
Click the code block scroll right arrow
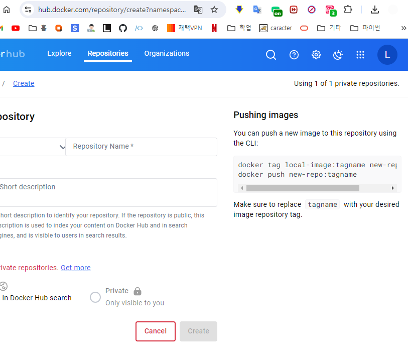pos(392,188)
